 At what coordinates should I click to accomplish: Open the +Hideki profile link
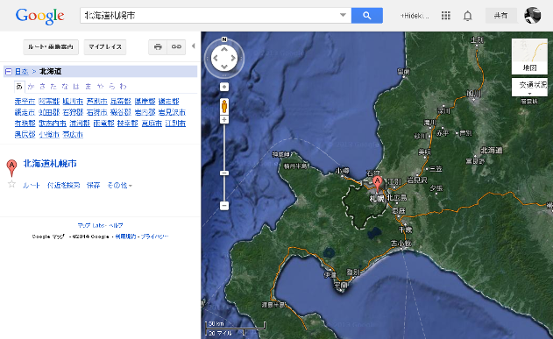(x=415, y=16)
